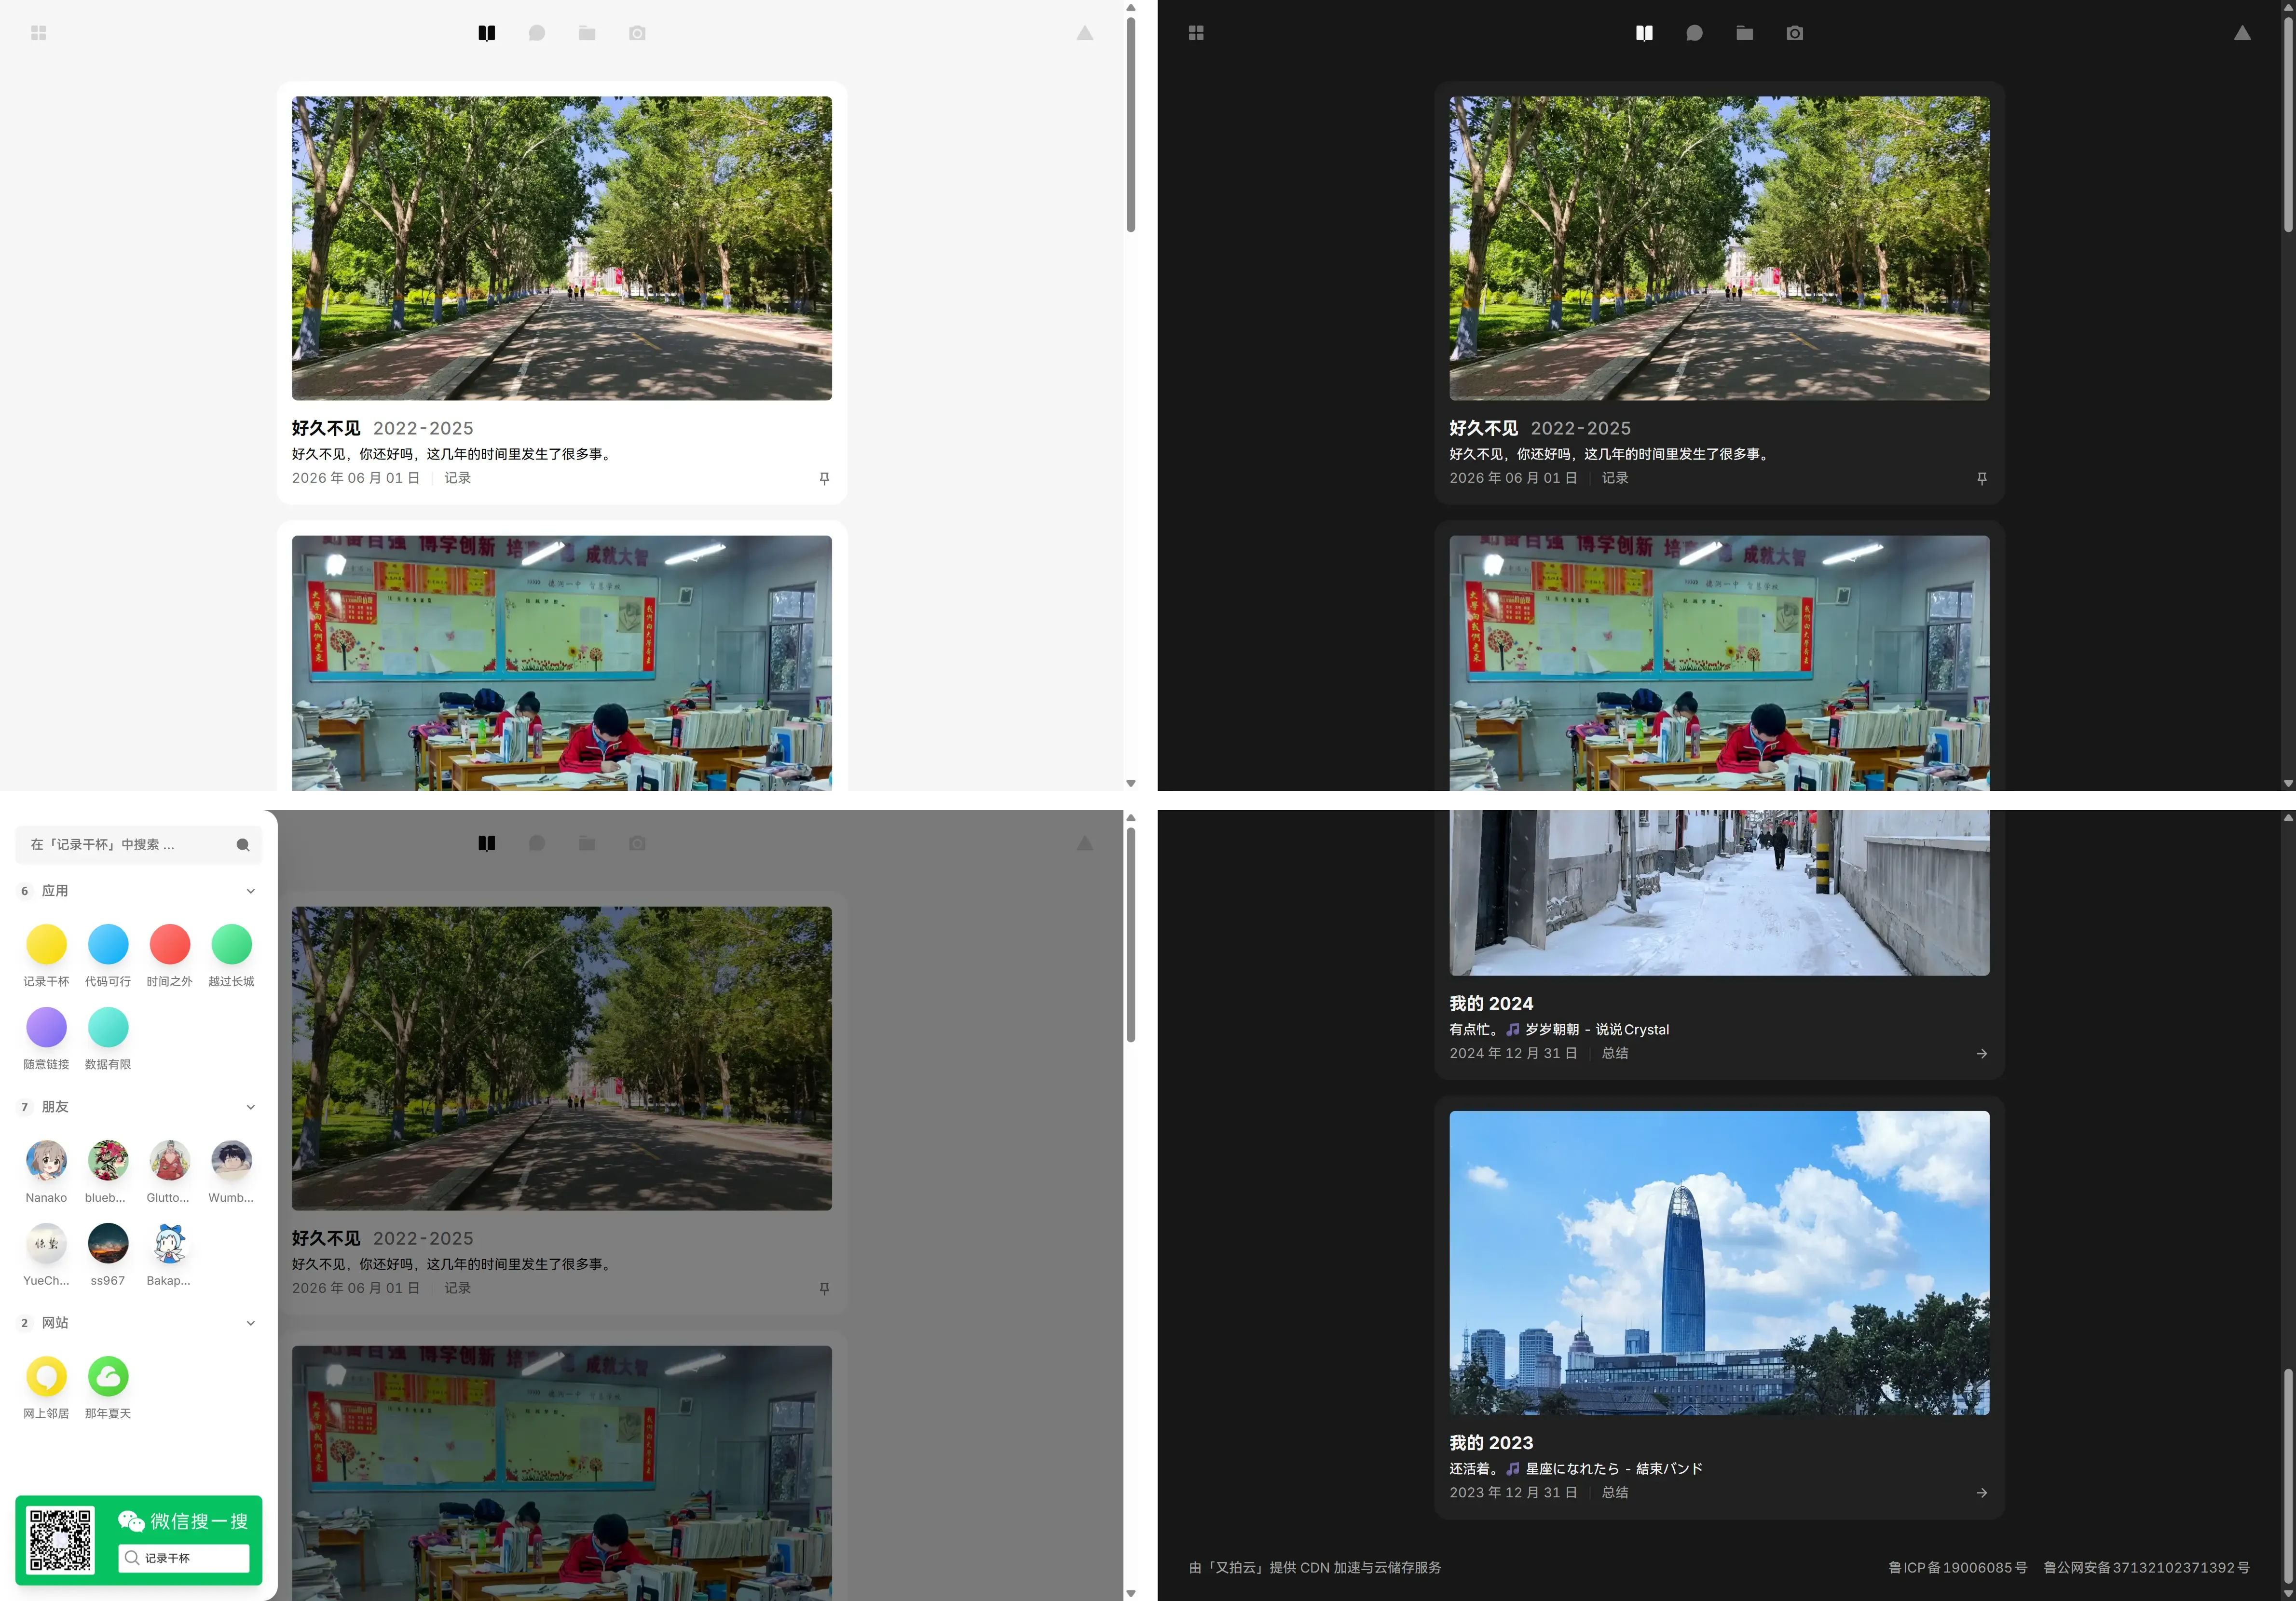Open the green 那年夏天 website icon

coord(108,1376)
